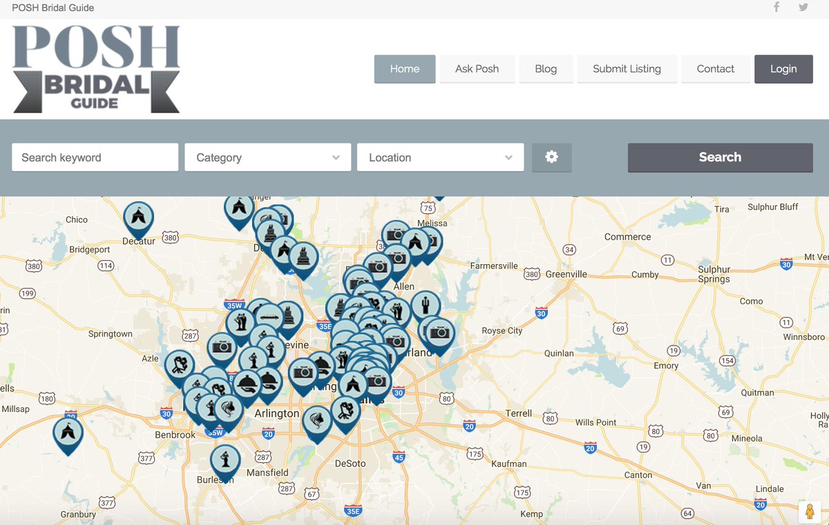Screen dimensions: 829x525
Task: Open the Ask Posh page
Action: coord(477,69)
